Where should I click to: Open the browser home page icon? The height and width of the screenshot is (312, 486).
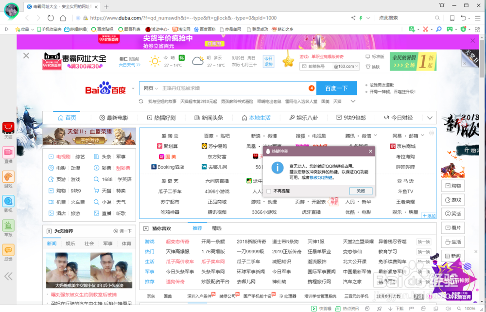pos(63,18)
